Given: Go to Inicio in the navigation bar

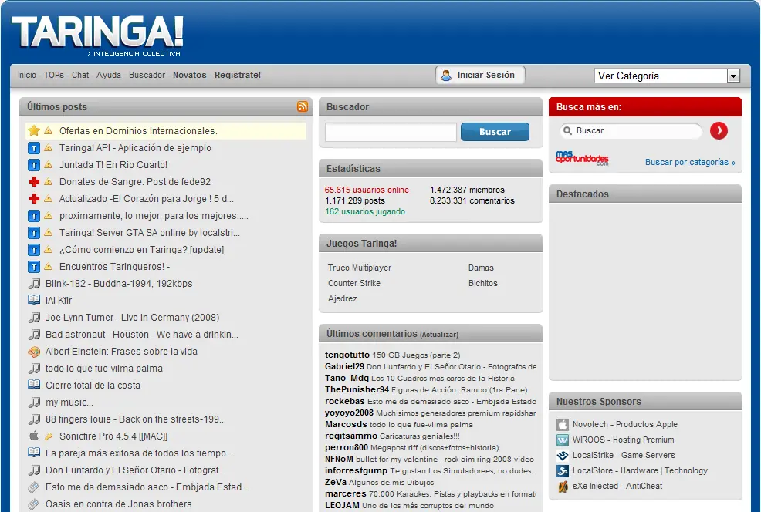Looking at the screenshot, I should coord(27,75).
